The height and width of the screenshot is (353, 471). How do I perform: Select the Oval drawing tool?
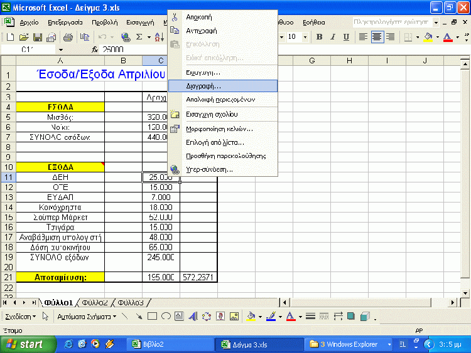[x=166, y=316]
